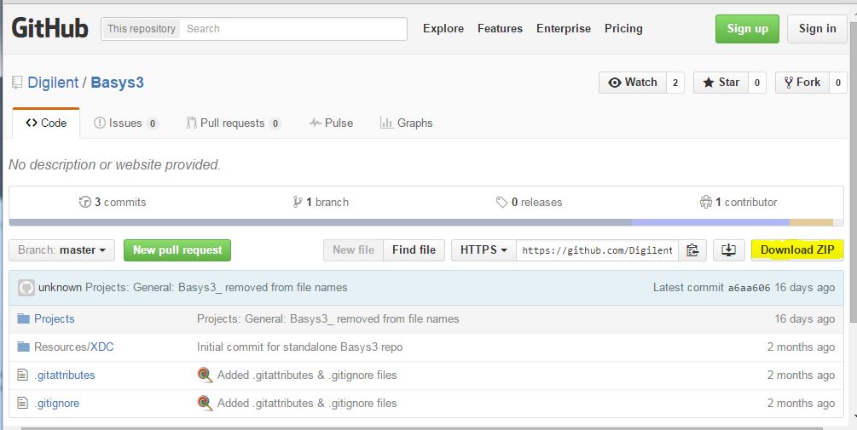Click the .gitattributes file icon
The height and width of the screenshot is (430, 857).
pos(22,375)
